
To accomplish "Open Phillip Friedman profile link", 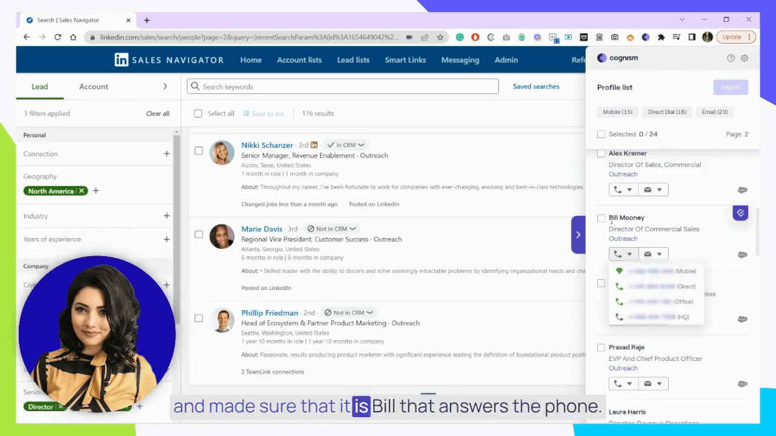I will (270, 312).
